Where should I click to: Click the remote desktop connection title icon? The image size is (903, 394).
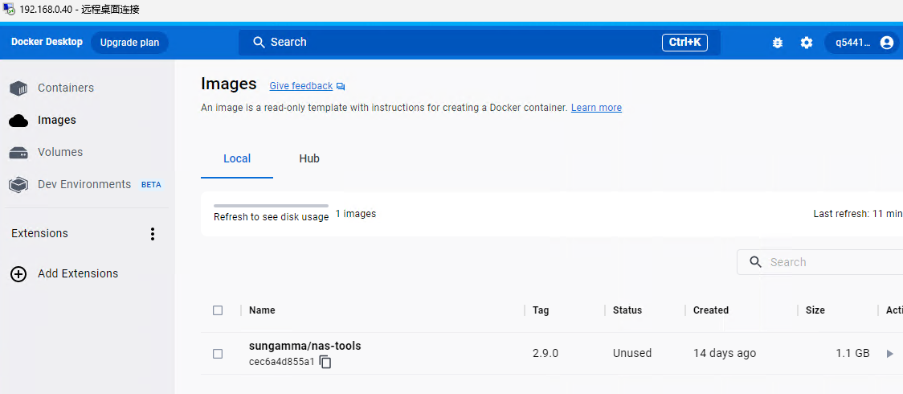[9, 10]
